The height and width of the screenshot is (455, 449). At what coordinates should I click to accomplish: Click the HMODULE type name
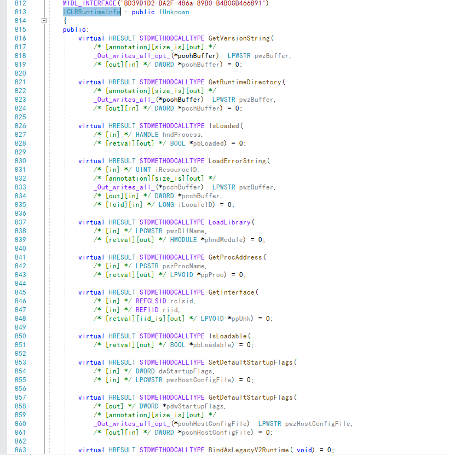[183, 240]
